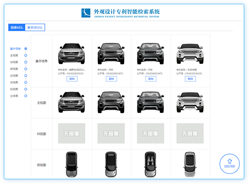Delete the first patent CN302802915S
Viewport: 249px width, 184px height.
coord(72,79)
